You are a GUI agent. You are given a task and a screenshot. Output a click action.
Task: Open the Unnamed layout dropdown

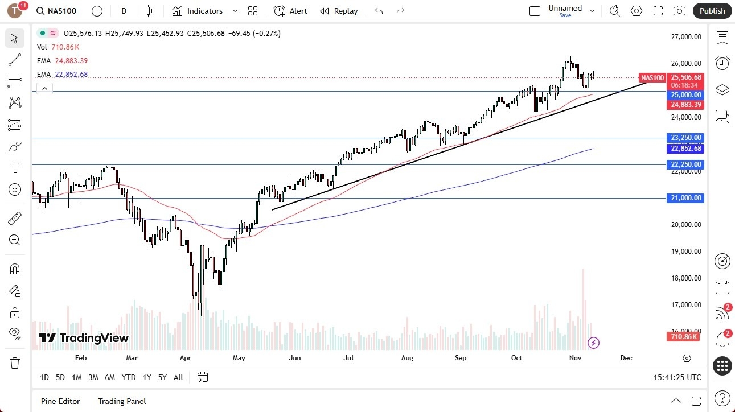592,10
